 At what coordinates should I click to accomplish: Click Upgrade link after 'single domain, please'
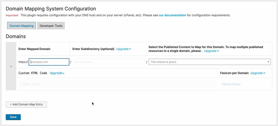[211, 51]
